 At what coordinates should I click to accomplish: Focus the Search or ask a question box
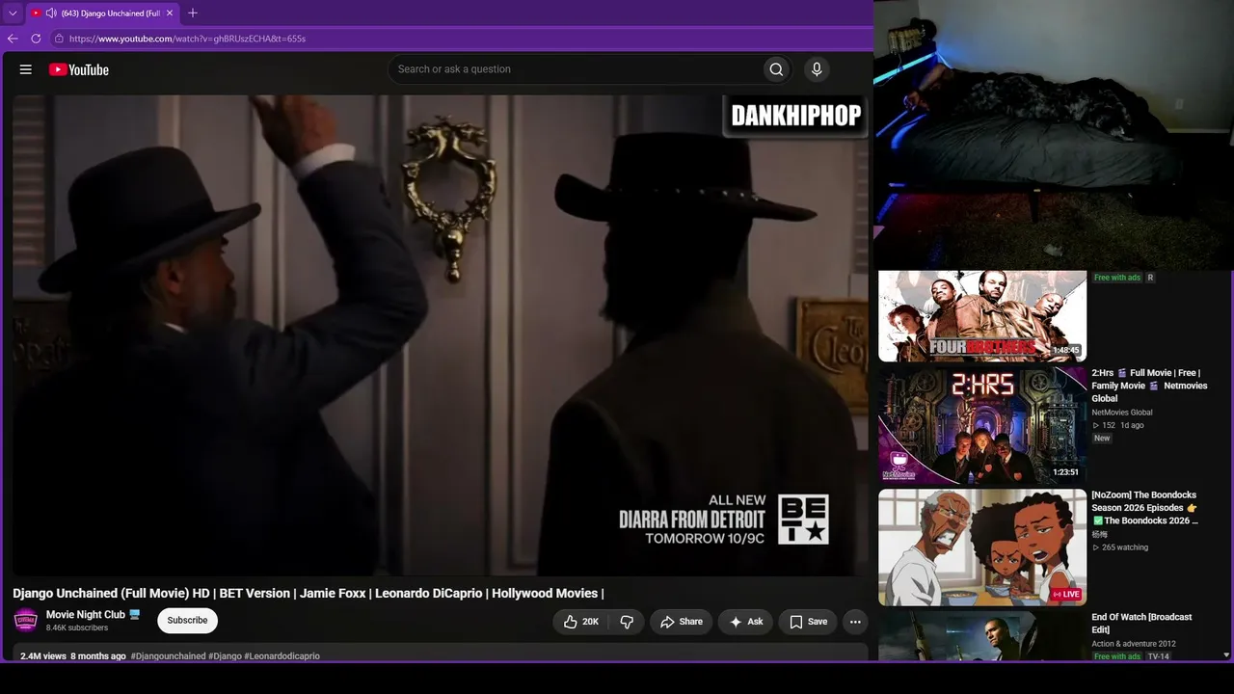click(x=575, y=69)
